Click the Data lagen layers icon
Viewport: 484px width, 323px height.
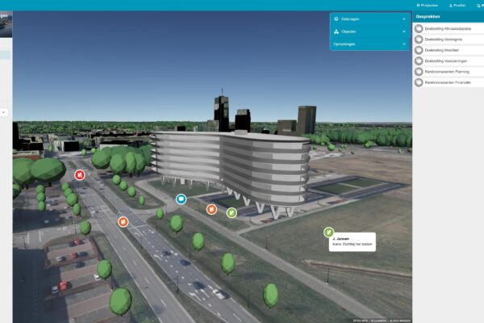pos(336,19)
